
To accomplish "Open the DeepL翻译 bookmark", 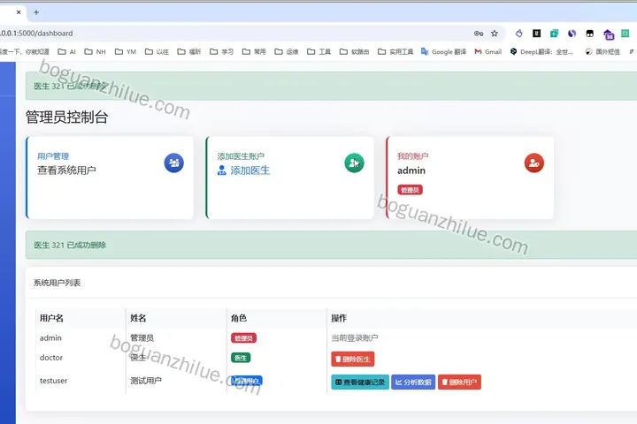I will pyautogui.click(x=541, y=51).
